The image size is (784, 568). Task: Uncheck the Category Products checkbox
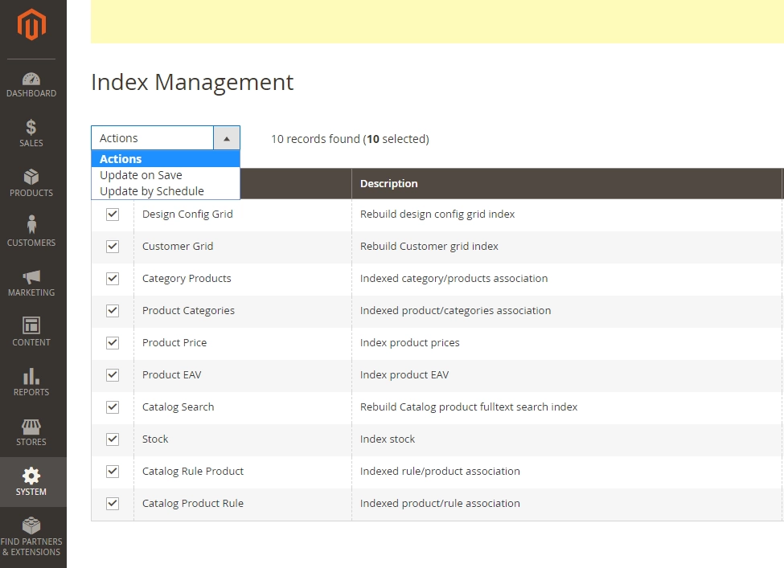coord(113,278)
